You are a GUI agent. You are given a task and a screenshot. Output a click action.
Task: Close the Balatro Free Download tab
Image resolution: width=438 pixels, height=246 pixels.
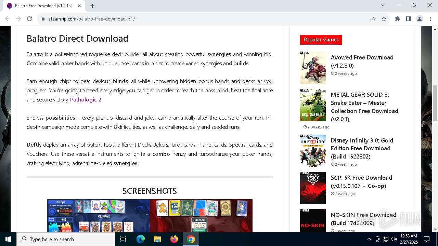[x=79, y=6]
